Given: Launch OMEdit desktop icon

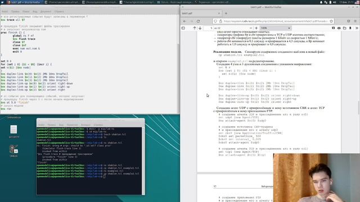Looking at the screenshot, I should pos(13,151).
